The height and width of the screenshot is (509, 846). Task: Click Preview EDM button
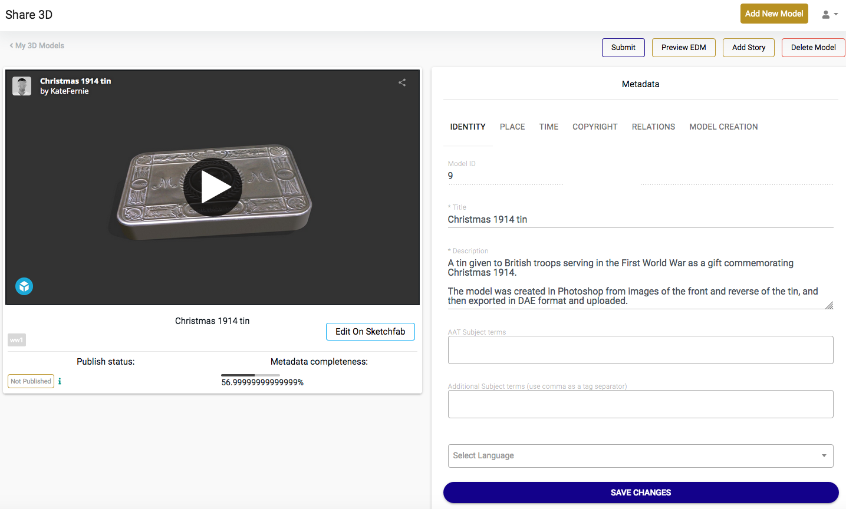683,48
